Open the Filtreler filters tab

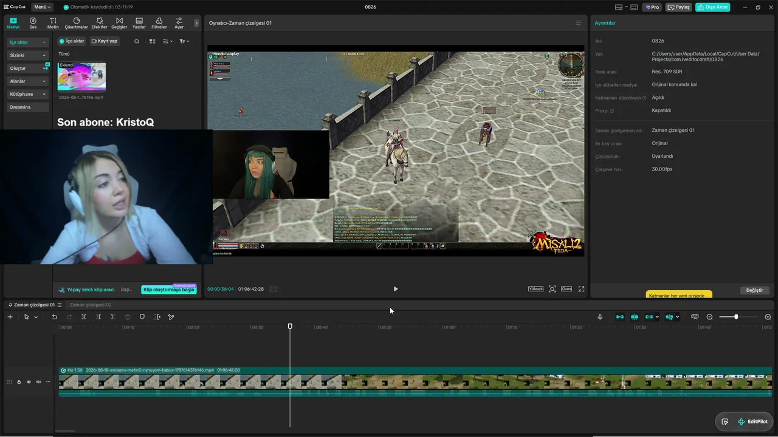click(x=159, y=23)
